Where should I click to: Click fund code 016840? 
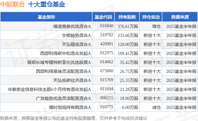click(106, 26)
